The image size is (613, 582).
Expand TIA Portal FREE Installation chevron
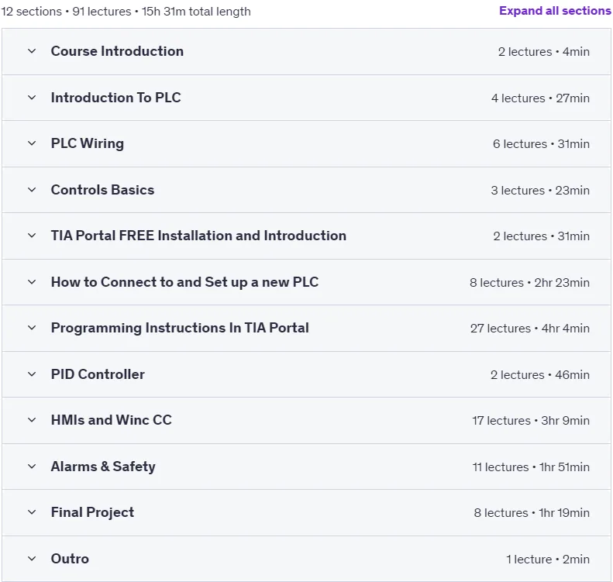32,236
